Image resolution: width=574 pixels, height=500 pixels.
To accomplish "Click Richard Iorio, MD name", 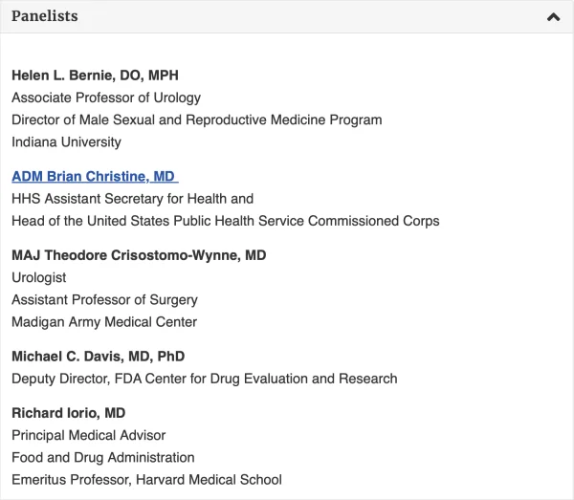I will [x=68, y=413].
